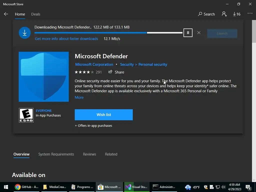Select the Related tab

coord(111,154)
